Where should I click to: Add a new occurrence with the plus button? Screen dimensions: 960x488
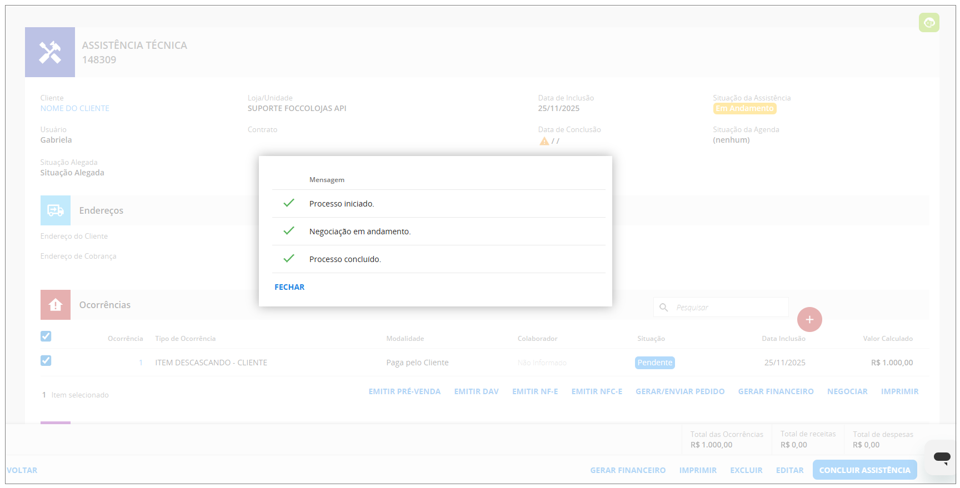pos(809,320)
